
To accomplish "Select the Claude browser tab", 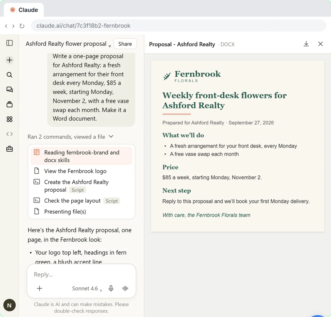I will coord(24,10).
